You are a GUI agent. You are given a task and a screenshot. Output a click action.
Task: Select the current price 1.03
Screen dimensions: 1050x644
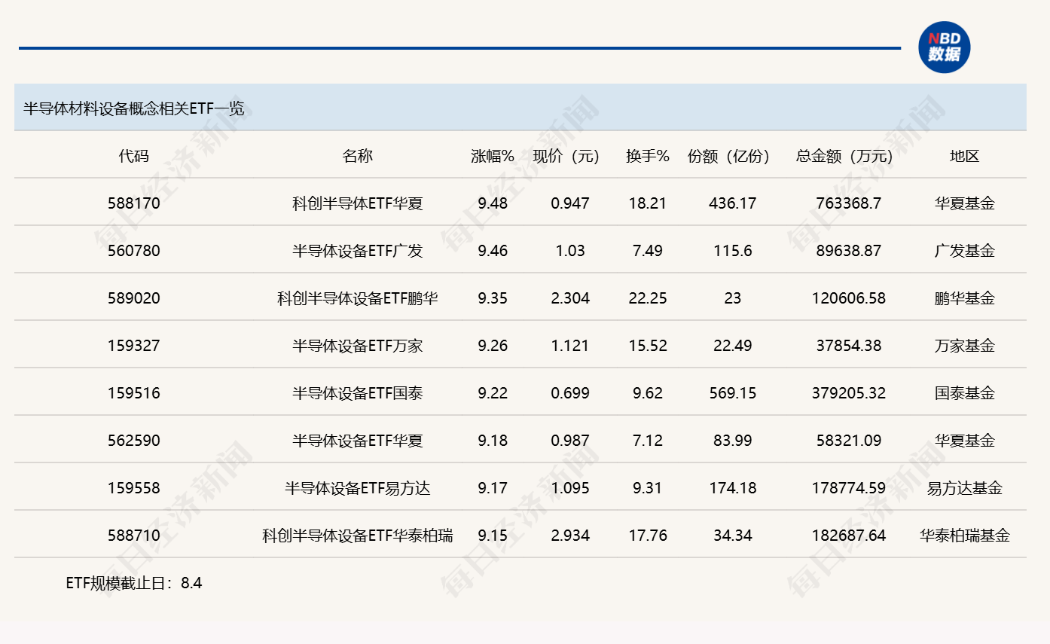570,251
